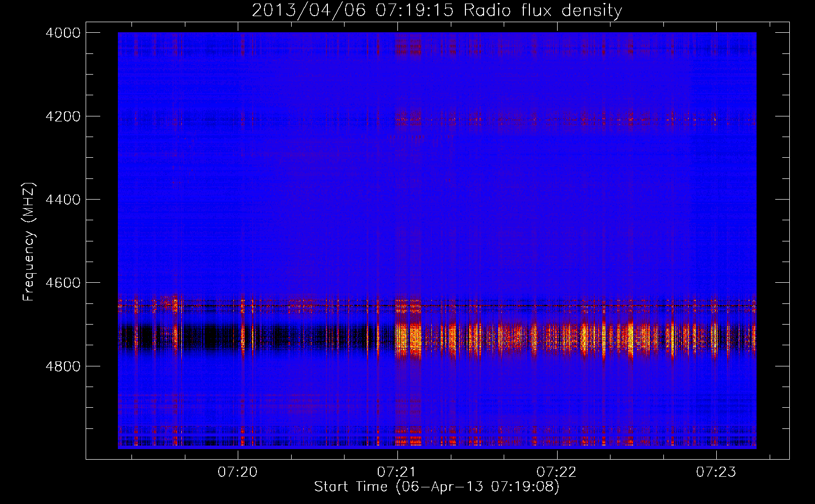Click the 'Start Time (06-Apr-13 07:19:08)' axis label

437,487
